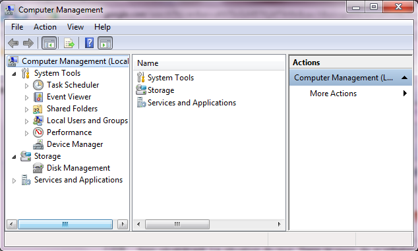Expand the Task Scheduler node
Viewport: 418px width, 251px height.
click(x=26, y=86)
